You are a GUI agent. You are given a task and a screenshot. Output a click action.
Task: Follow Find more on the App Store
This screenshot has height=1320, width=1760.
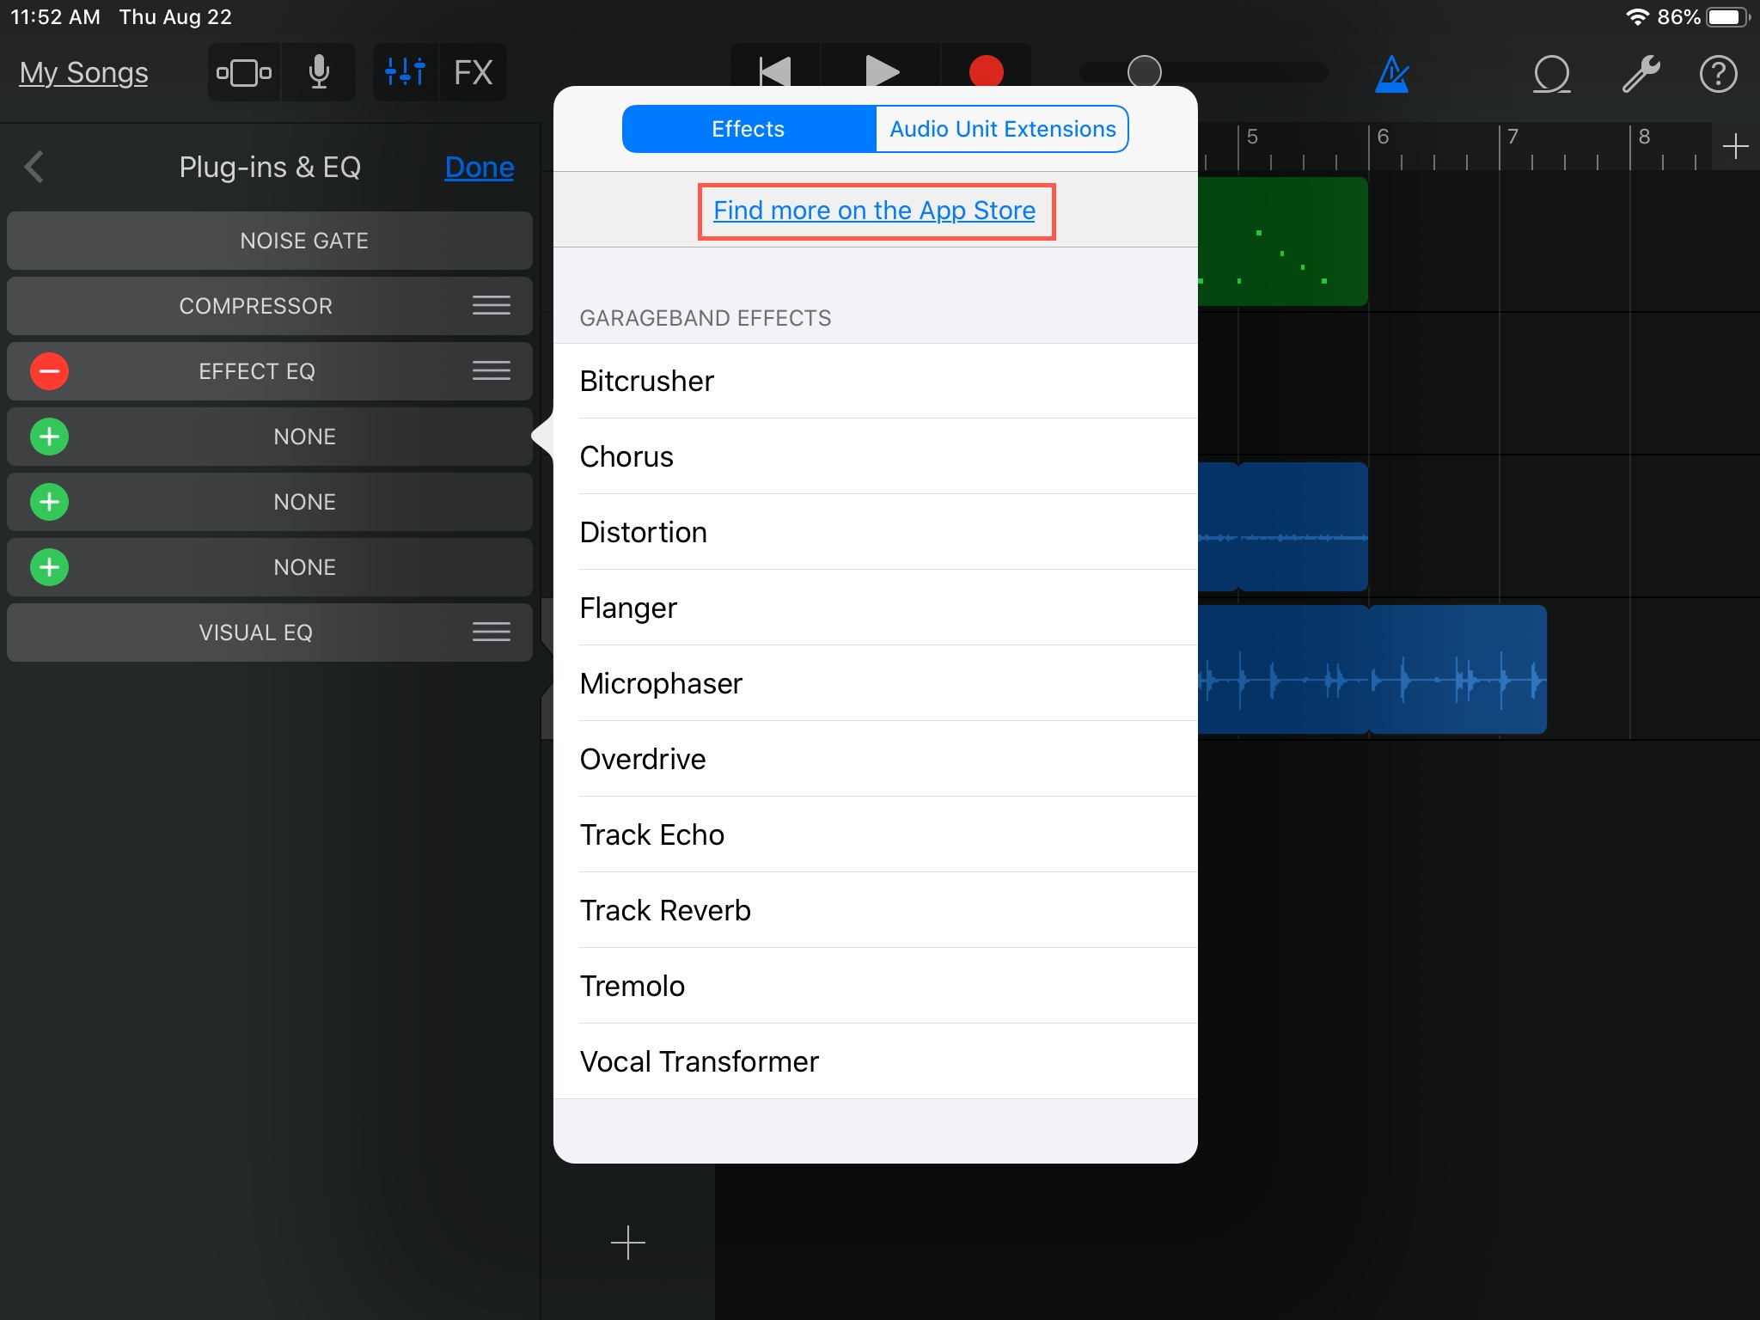(875, 211)
